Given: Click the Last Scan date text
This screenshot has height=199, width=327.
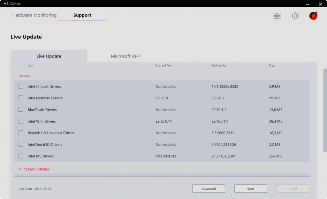Looking at the screenshot, I should pos(34,189).
